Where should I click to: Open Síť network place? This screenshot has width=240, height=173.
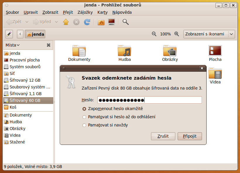click(x=28, y=73)
